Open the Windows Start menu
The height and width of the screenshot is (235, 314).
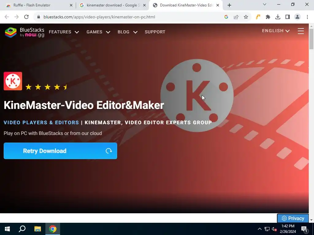coord(7,229)
